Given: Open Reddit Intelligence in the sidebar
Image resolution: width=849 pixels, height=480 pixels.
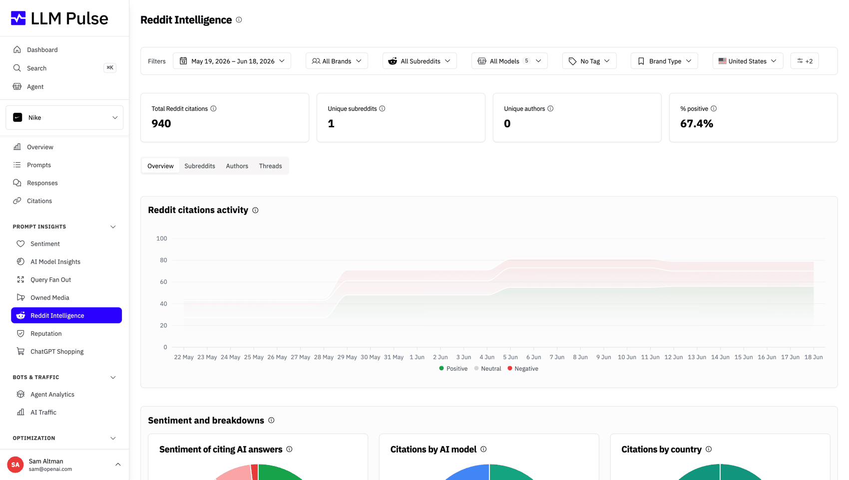Looking at the screenshot, I should coord(66,315).
